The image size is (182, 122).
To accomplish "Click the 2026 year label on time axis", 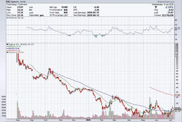I will (x=88, y=120).
